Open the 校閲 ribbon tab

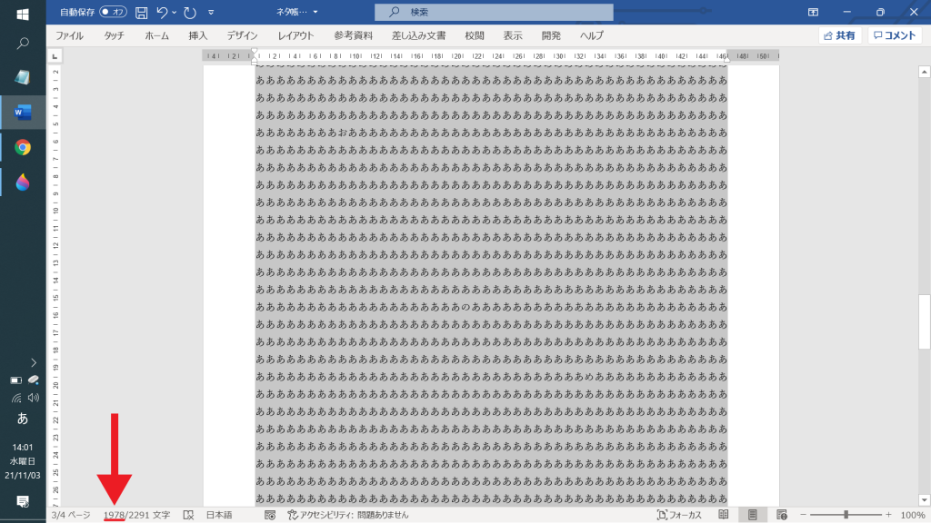[x=474, y=35]
